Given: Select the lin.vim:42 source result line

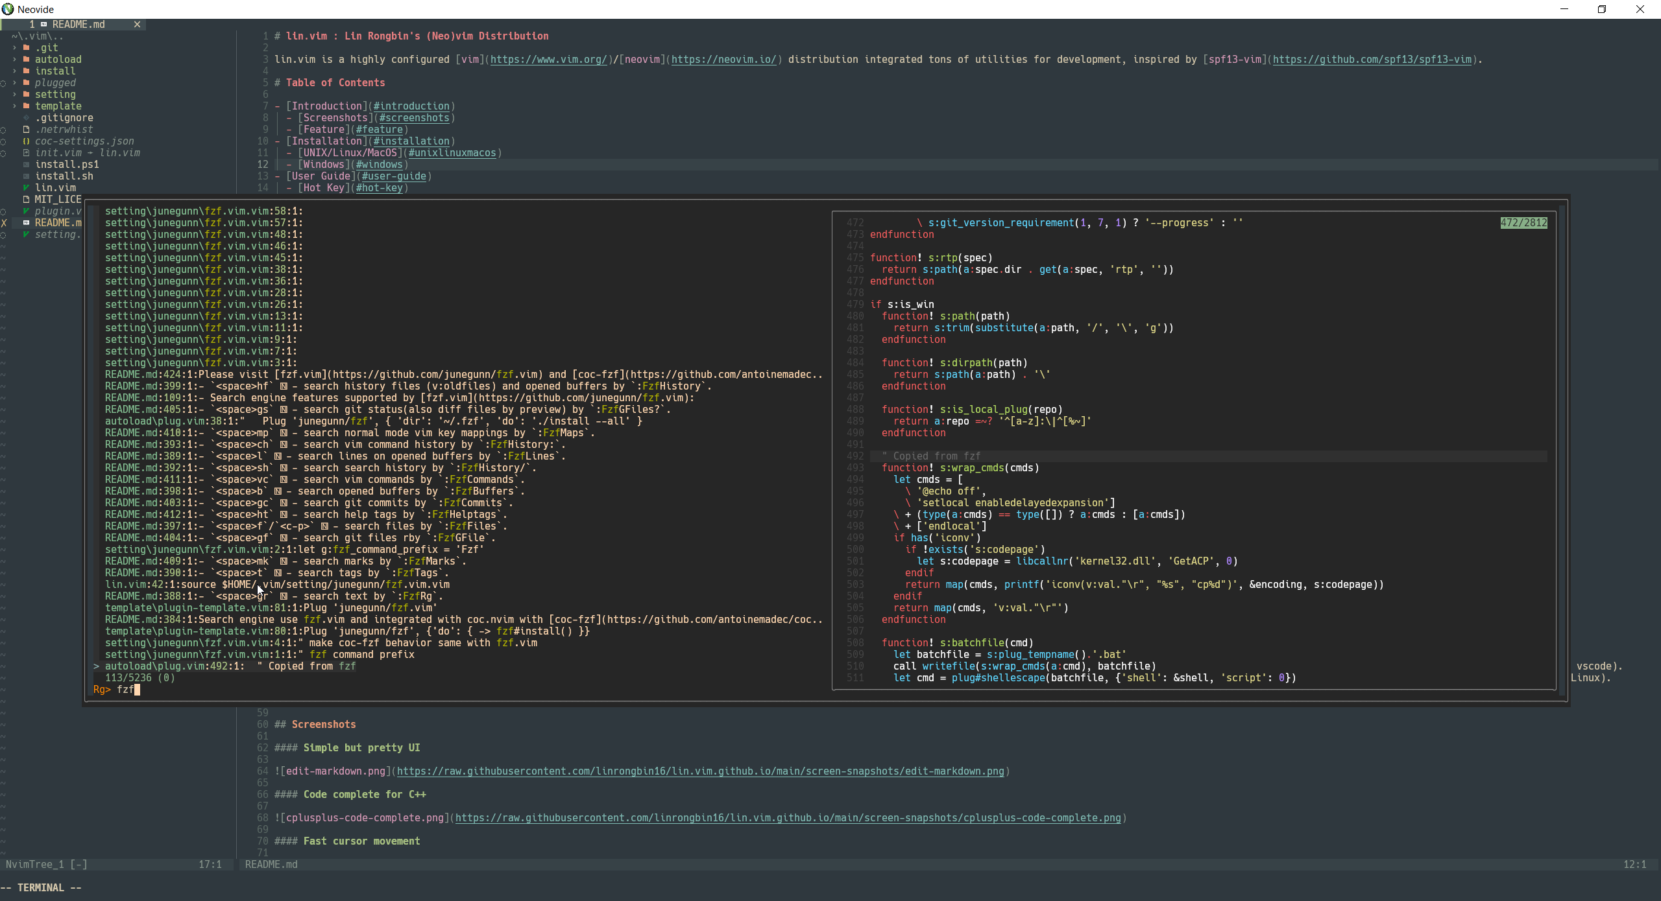Looking at the screenshot, I should point(277,585).
